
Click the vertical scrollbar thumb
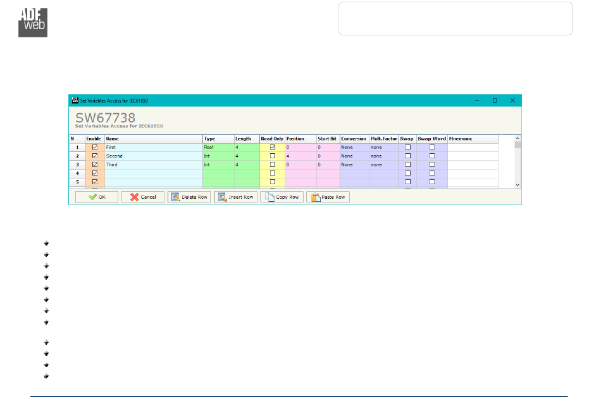(x=517, y=145)
